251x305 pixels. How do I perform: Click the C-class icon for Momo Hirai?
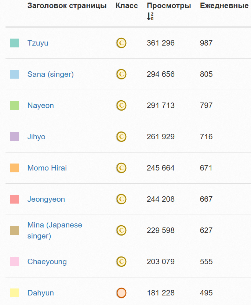[121, 168]
